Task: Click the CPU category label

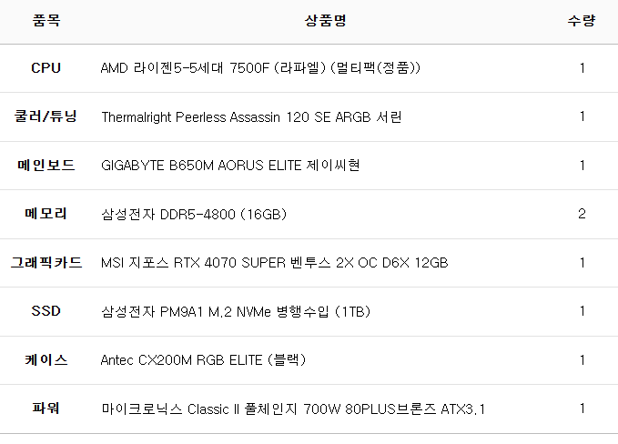Action: point(46,68)
